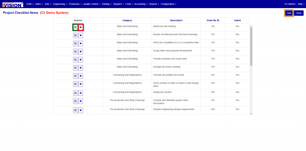This screenshot has width=306, height=151.
Task: Edit 'Compile and publish bid results' row
Action: pyautogui.click(x=76, y=76)
